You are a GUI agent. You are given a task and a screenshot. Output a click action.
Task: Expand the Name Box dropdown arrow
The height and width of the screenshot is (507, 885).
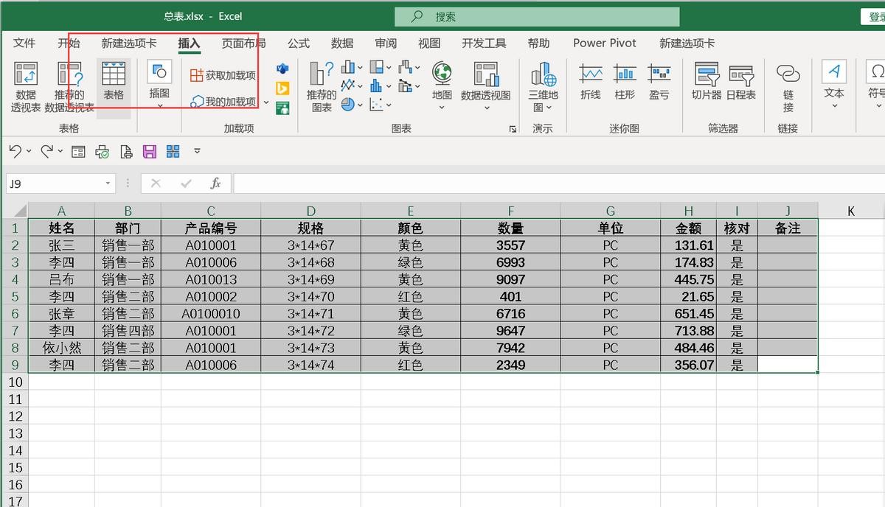click(108, 183)
